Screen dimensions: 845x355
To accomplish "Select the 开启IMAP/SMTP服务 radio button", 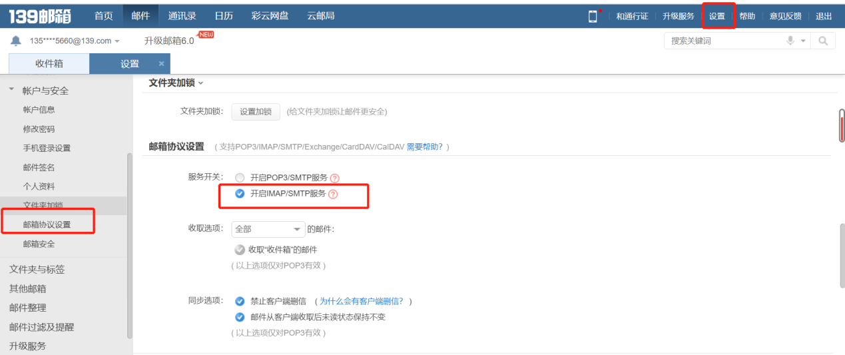I will coord(240,194).
